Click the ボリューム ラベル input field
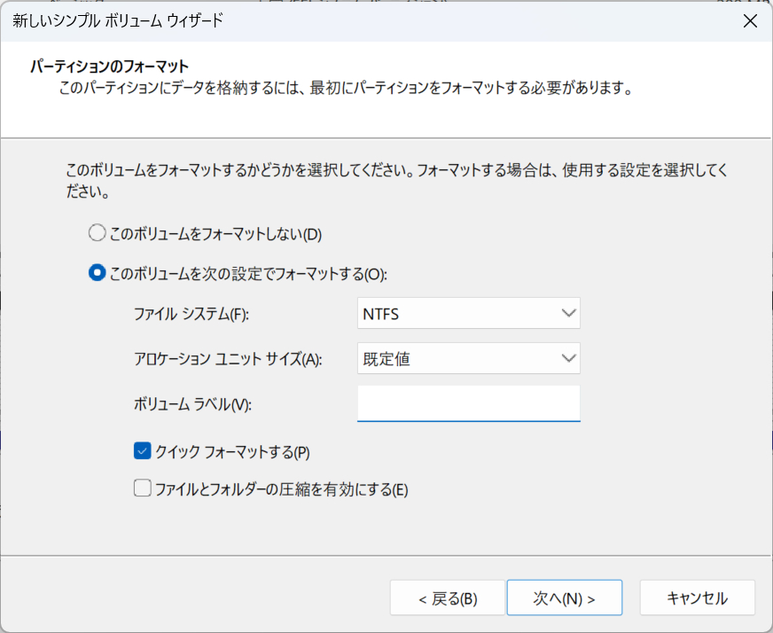The width and height of the screenshot is (773, 633). (468, 403)
